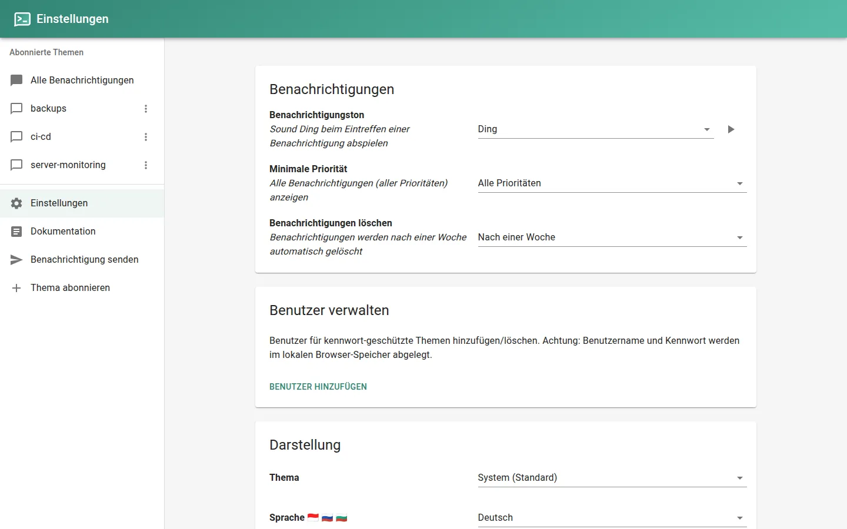
Task: Select the backups topic
Action: pyautogui.click(x=82, y=108)
